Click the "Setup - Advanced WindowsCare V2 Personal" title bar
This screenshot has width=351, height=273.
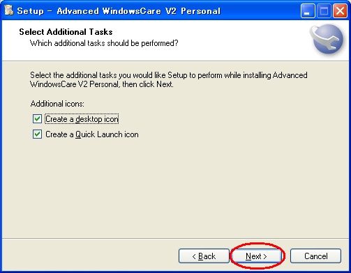click(x=119, y=11)
